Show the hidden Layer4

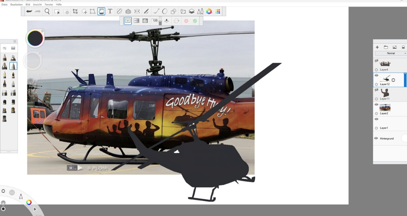click(376, 61)
